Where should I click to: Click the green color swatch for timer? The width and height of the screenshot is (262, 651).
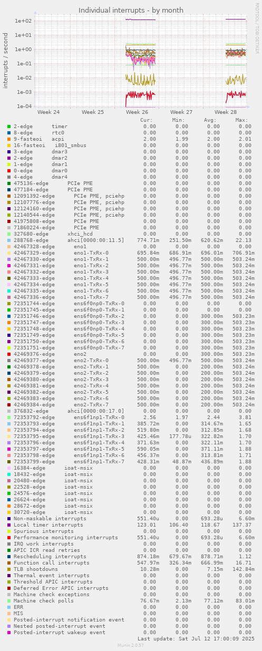click(9, 127)
